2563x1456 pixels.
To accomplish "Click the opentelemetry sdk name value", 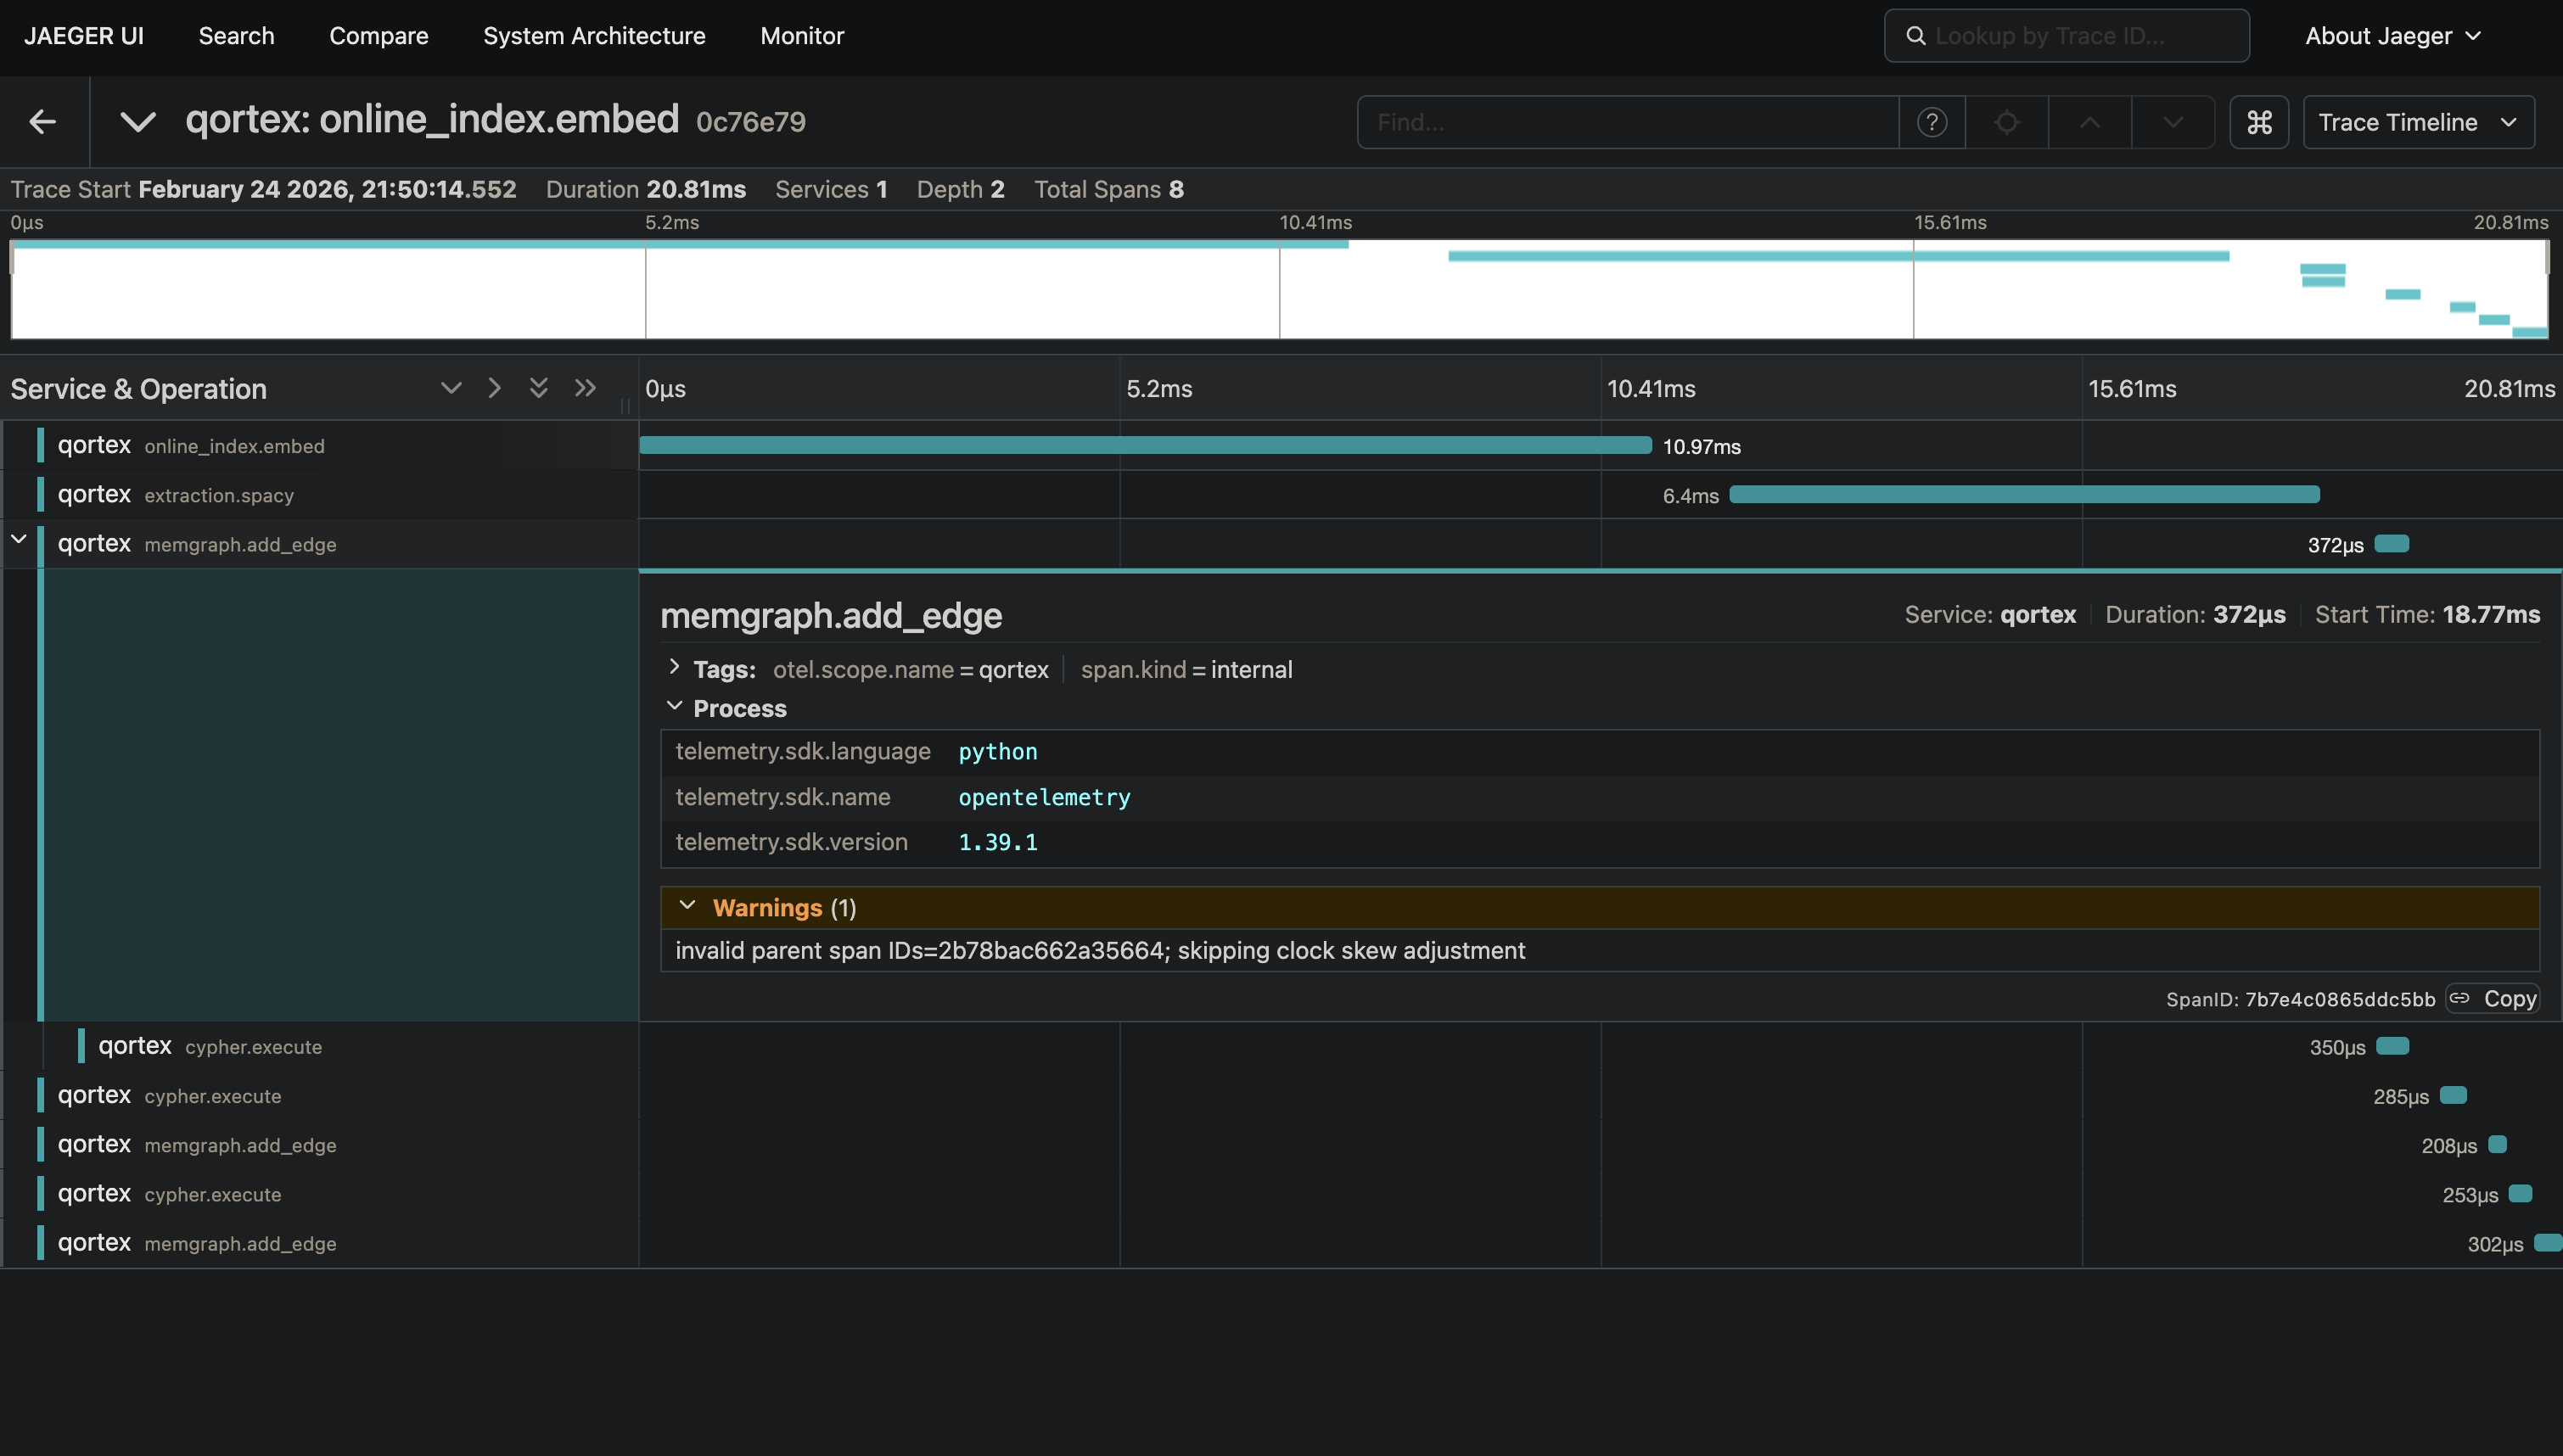I will coord(1044,797).
